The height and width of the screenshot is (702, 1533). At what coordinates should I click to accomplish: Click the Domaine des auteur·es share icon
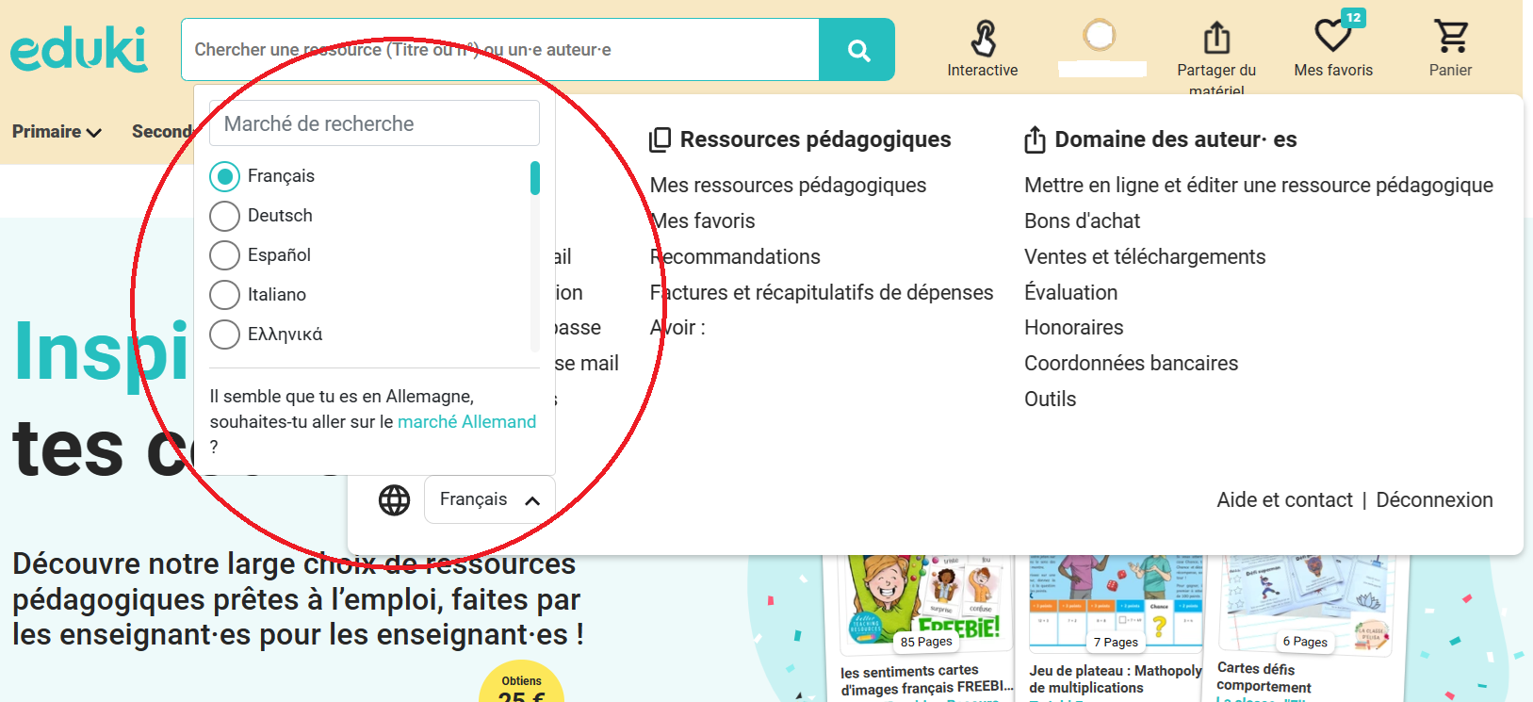pyautogui.click(x=1035, y=139)
